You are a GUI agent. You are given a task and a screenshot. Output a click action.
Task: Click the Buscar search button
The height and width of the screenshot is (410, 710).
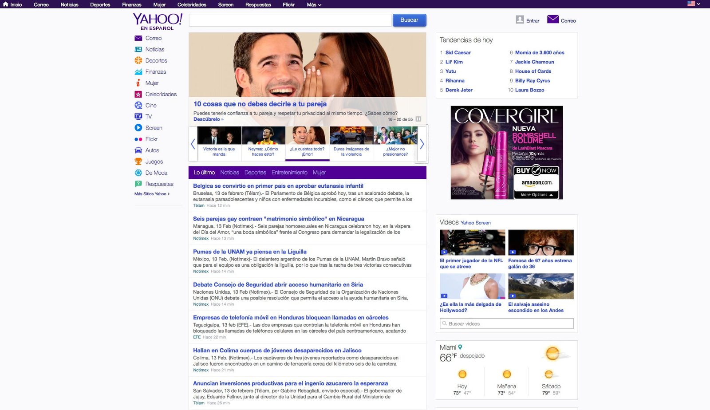pos(409,20)
